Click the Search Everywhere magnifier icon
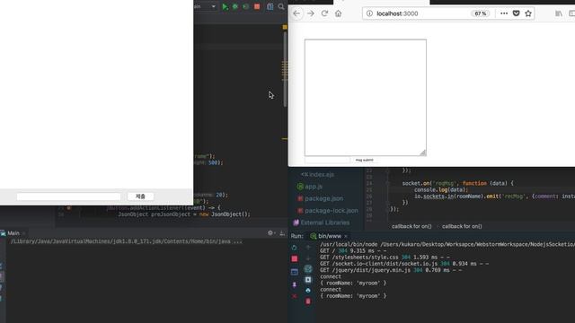575x323 pixels. point(281,6)
